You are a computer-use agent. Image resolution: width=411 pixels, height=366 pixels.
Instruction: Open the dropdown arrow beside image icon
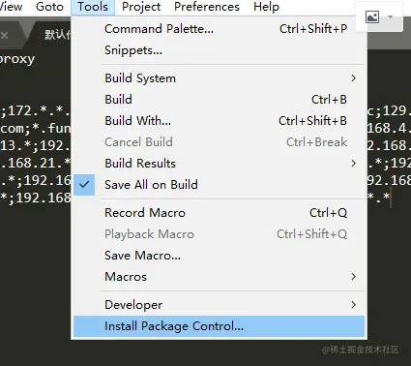[391, 16]
